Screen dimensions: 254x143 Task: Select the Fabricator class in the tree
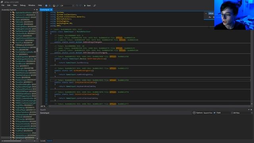[x=24, y=22]
